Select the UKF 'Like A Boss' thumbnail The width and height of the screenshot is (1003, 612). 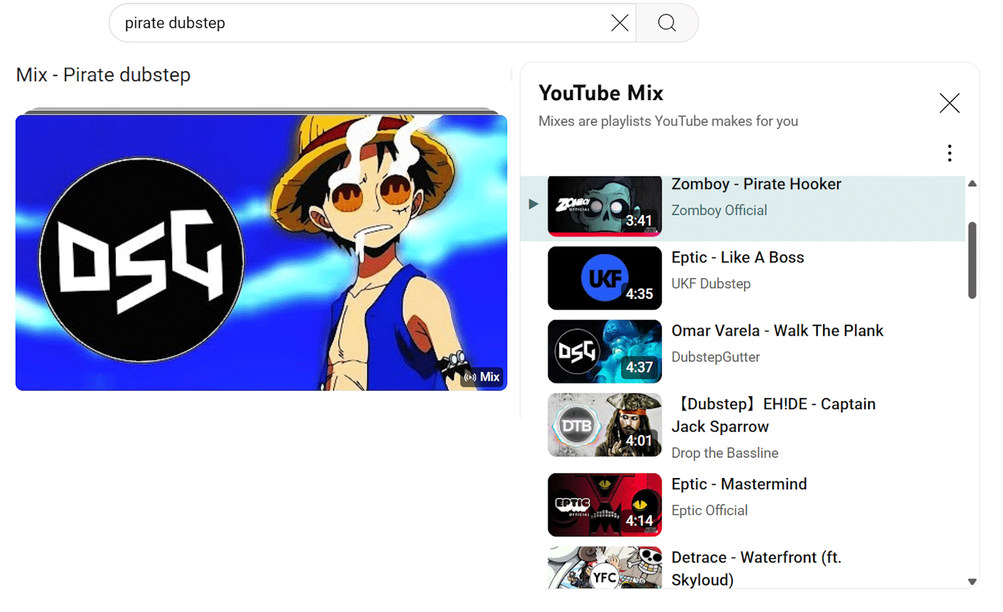coord(605,278)
